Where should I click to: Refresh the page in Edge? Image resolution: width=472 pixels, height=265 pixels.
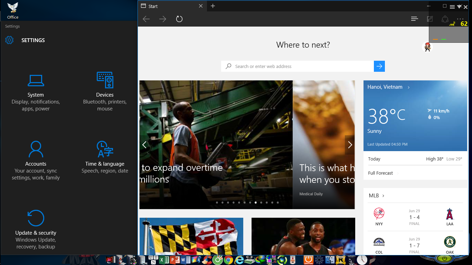click(x=179, y=19)
